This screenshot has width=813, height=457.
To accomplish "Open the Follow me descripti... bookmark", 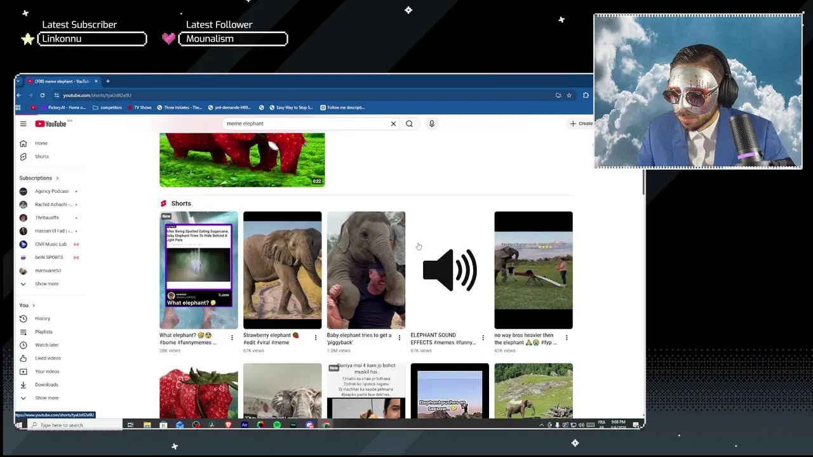I will point(342,107).
